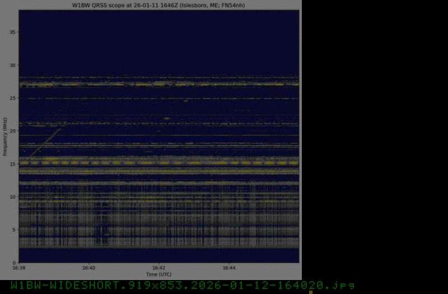Click the 15 frequency tick label
The width and height of the screenshot is (448, 294).
[12, 164]
